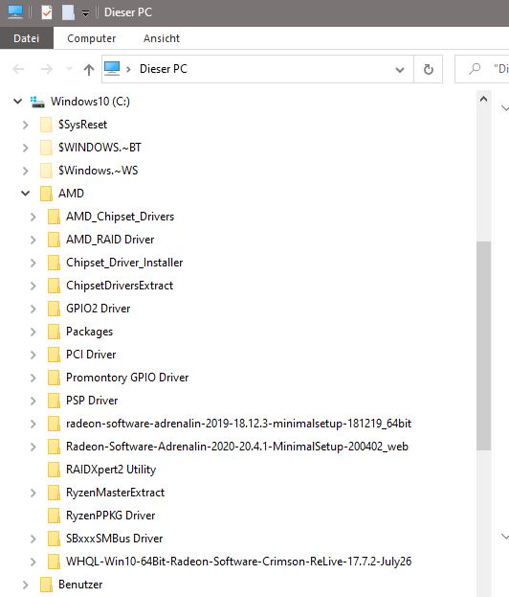Select Promontory GPIO Driver folder
Image resolution: width=509 pixels, height=597 pixels.
pyautogui.click(x=127, y=378)
